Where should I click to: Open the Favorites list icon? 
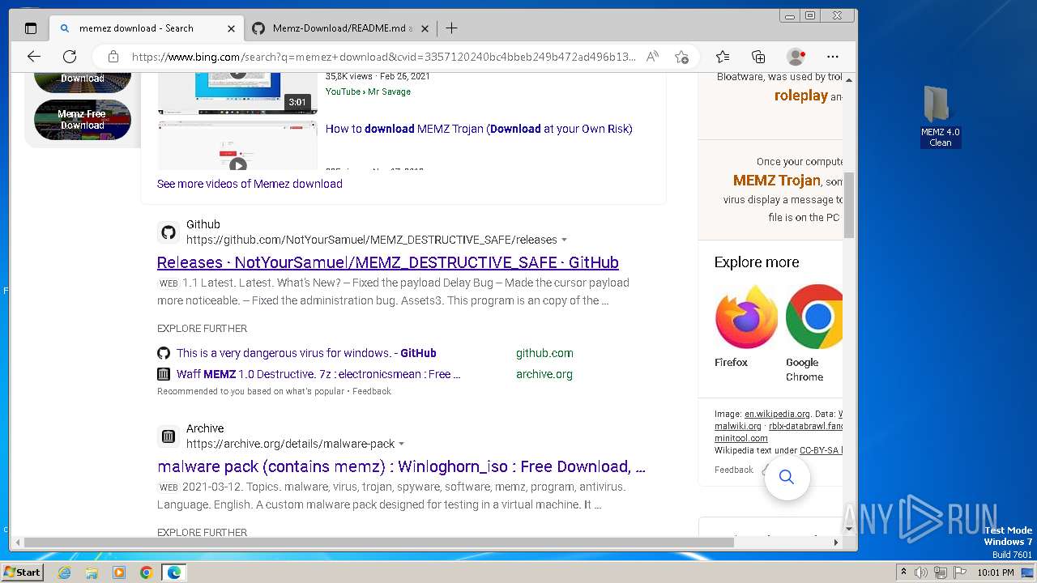(723, 57)
